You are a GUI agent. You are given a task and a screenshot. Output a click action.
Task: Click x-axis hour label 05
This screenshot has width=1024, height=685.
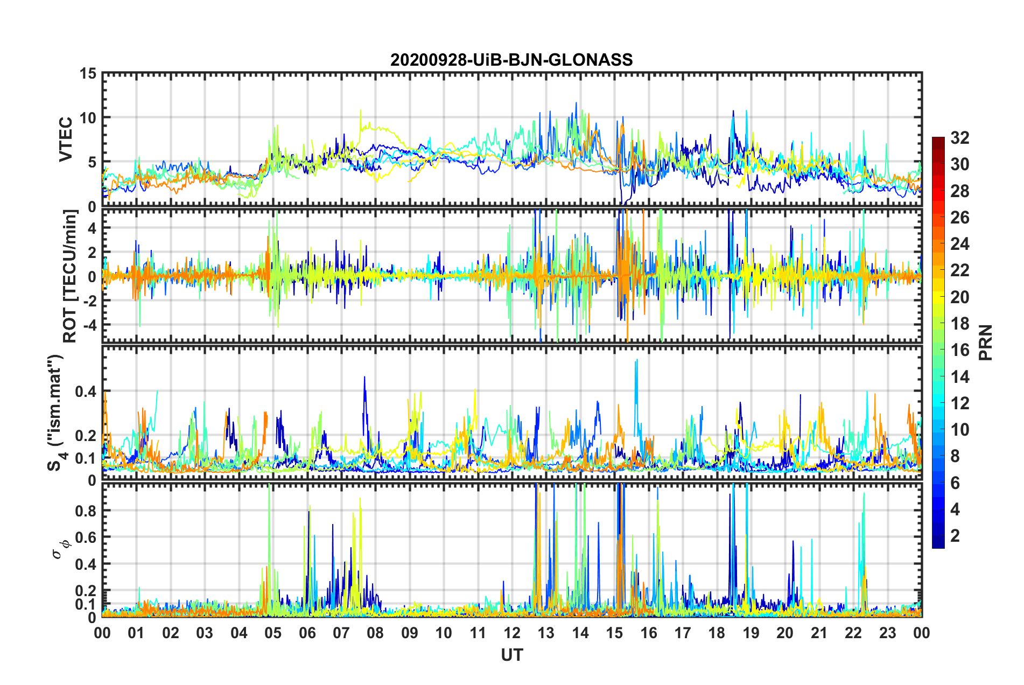click(273, 633)
